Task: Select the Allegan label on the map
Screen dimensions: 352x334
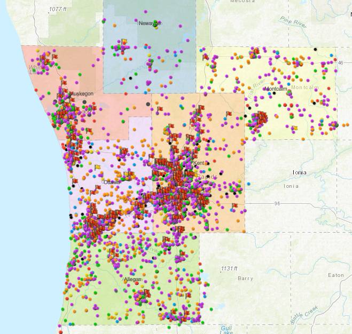Action: tap(132, 280)
